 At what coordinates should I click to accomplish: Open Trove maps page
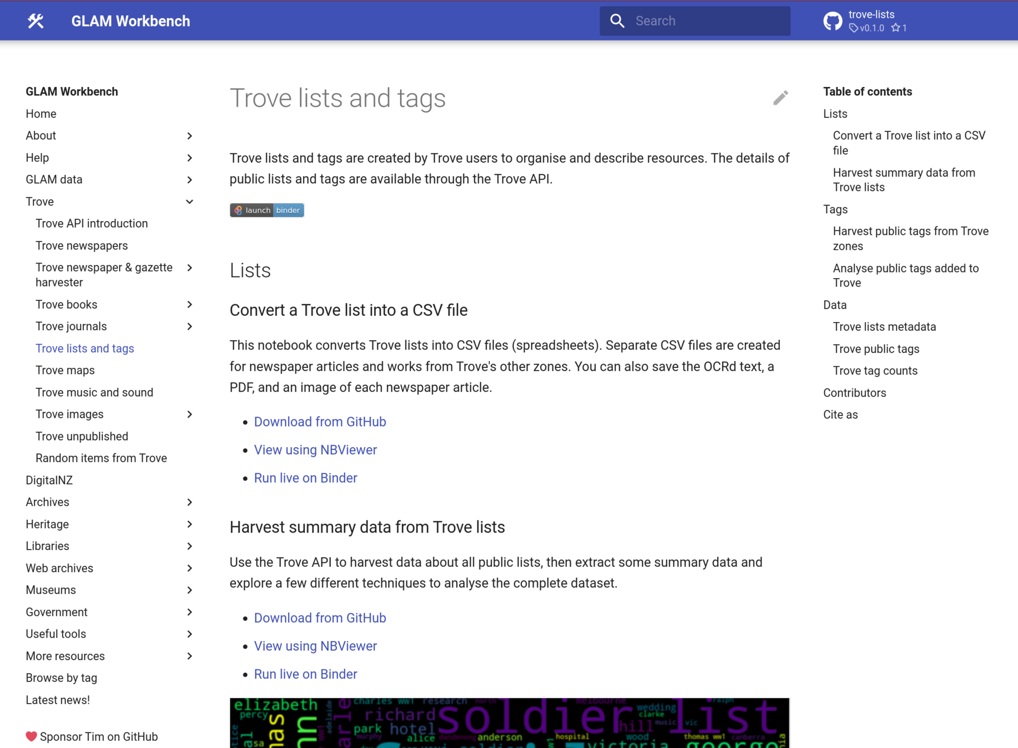65,370
